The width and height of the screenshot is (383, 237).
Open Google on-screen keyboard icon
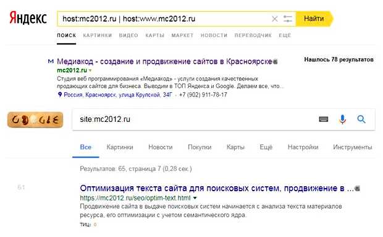tap(324, 119)
